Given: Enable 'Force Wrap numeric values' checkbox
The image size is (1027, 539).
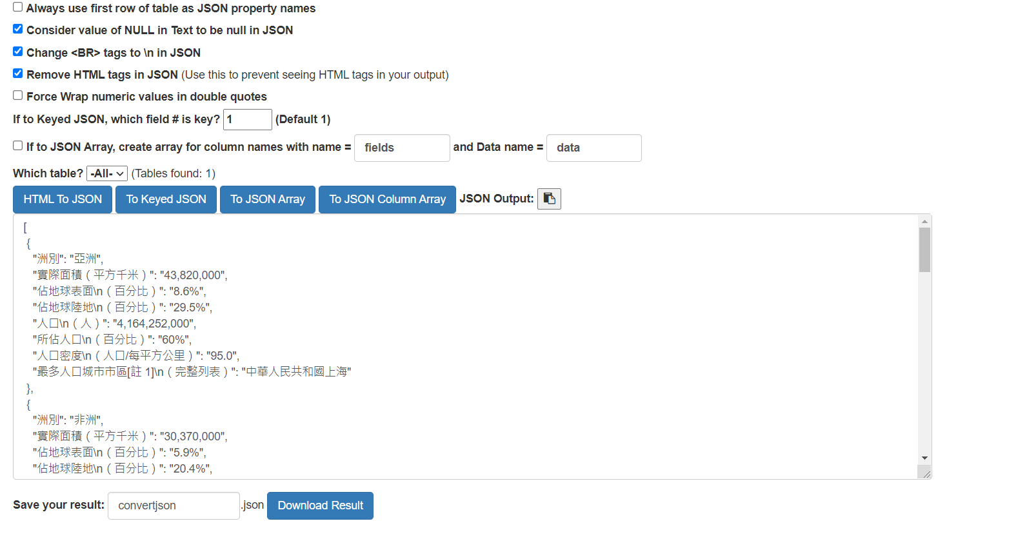Looking at the screenshot, I should (18, 95).
